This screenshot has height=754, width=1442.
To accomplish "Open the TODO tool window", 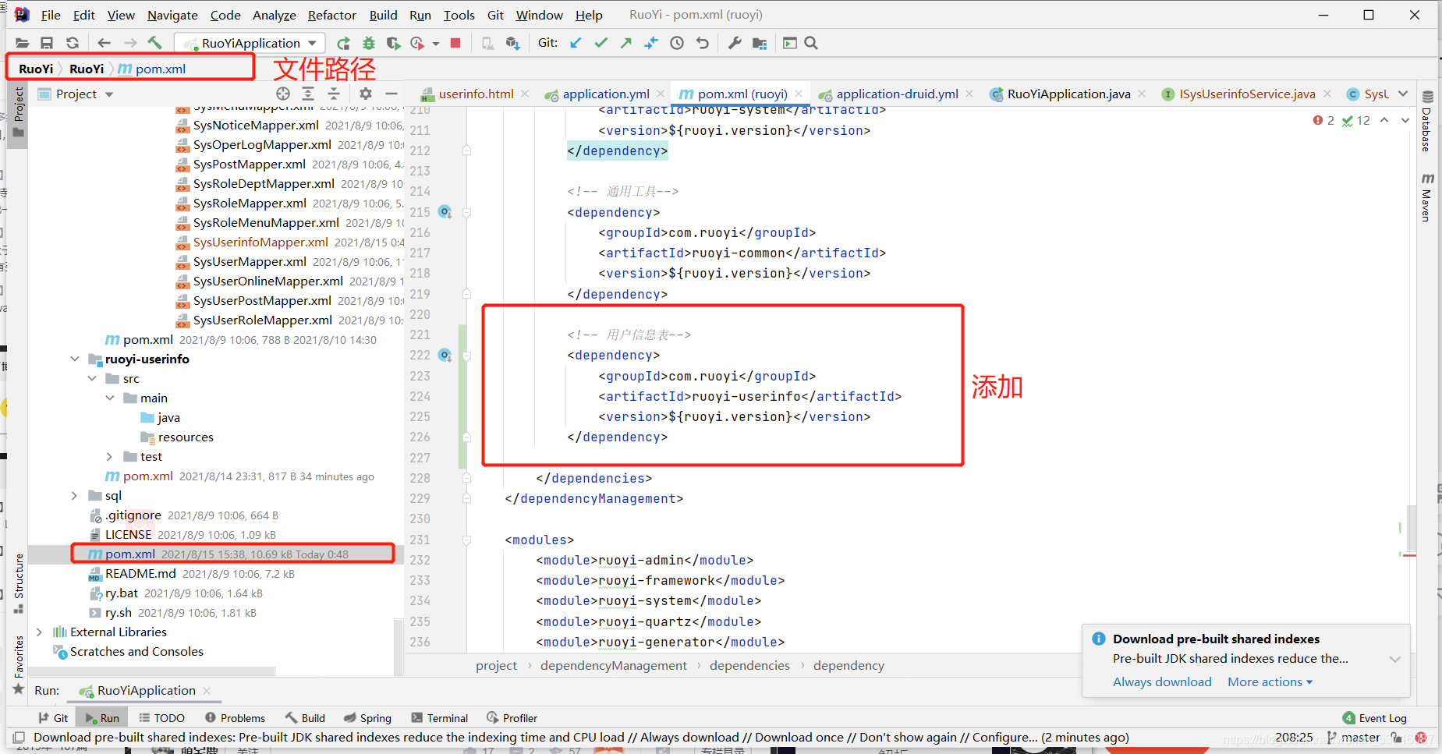I will point(162,718).
